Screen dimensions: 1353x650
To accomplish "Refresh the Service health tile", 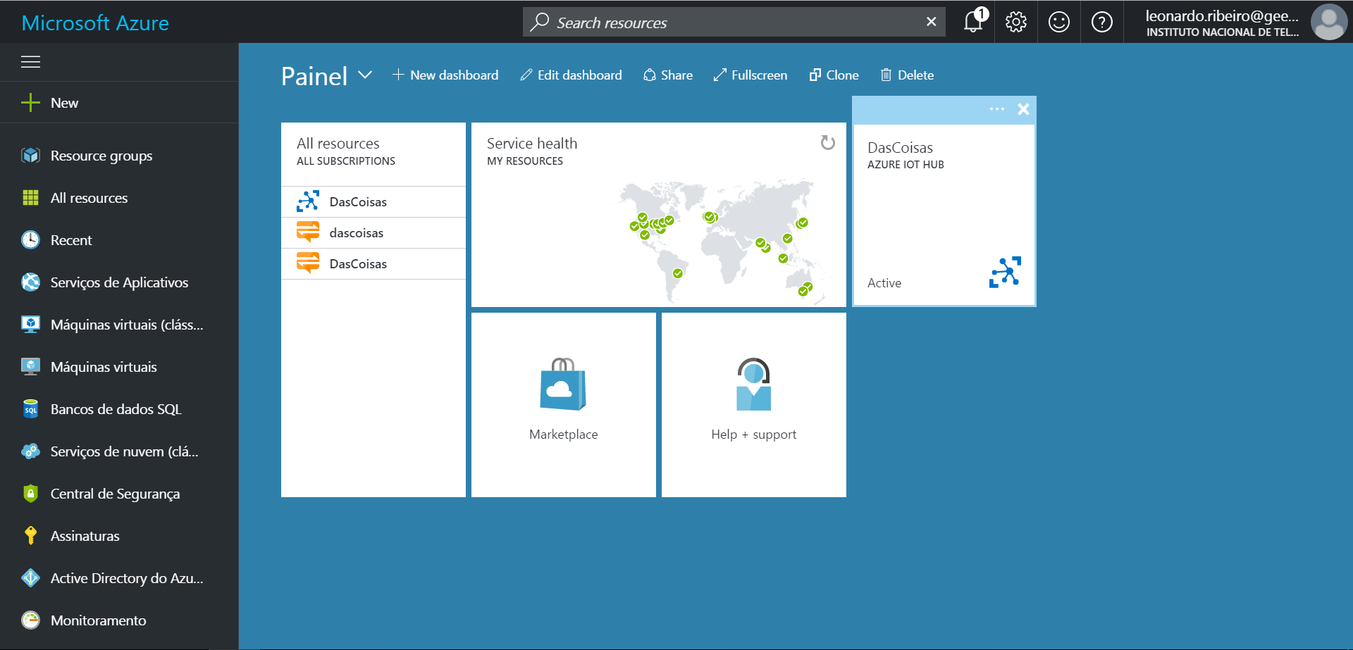I will 827,143.
